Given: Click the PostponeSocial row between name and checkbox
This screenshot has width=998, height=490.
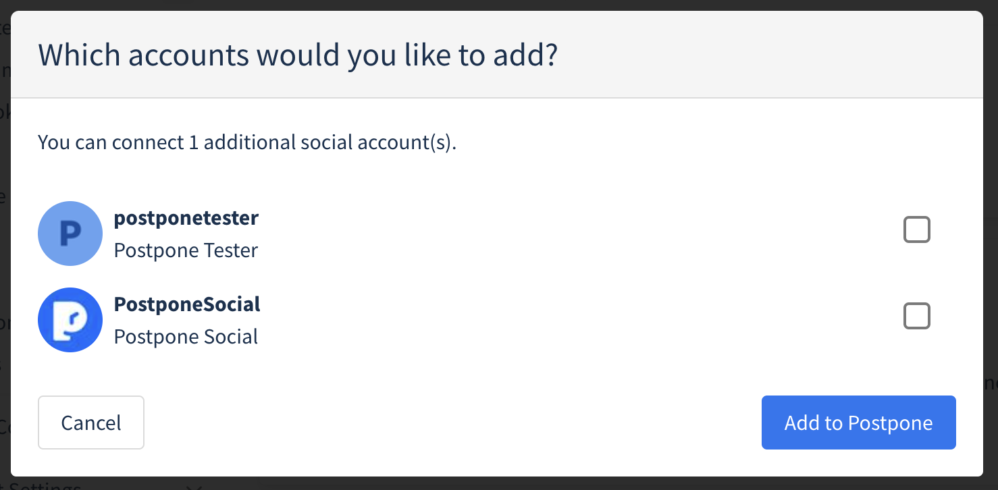Looking at the screenshot, I should pyautogui.click(x=574, y=320).
